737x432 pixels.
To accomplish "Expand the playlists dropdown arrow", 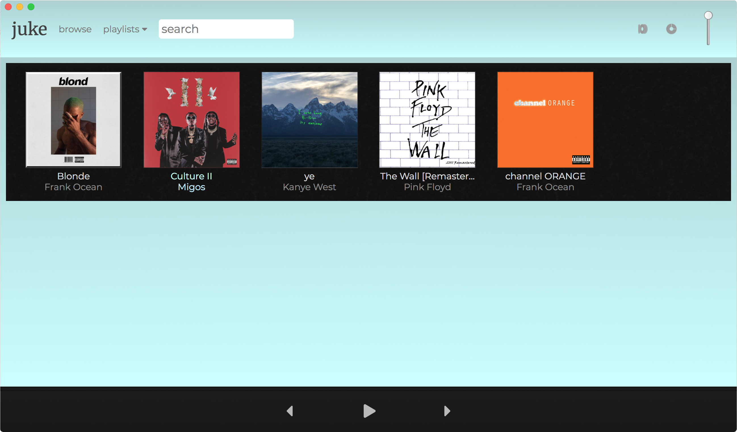I will pos(145,29).
